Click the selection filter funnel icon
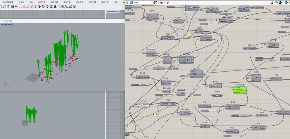 (59, 7)
